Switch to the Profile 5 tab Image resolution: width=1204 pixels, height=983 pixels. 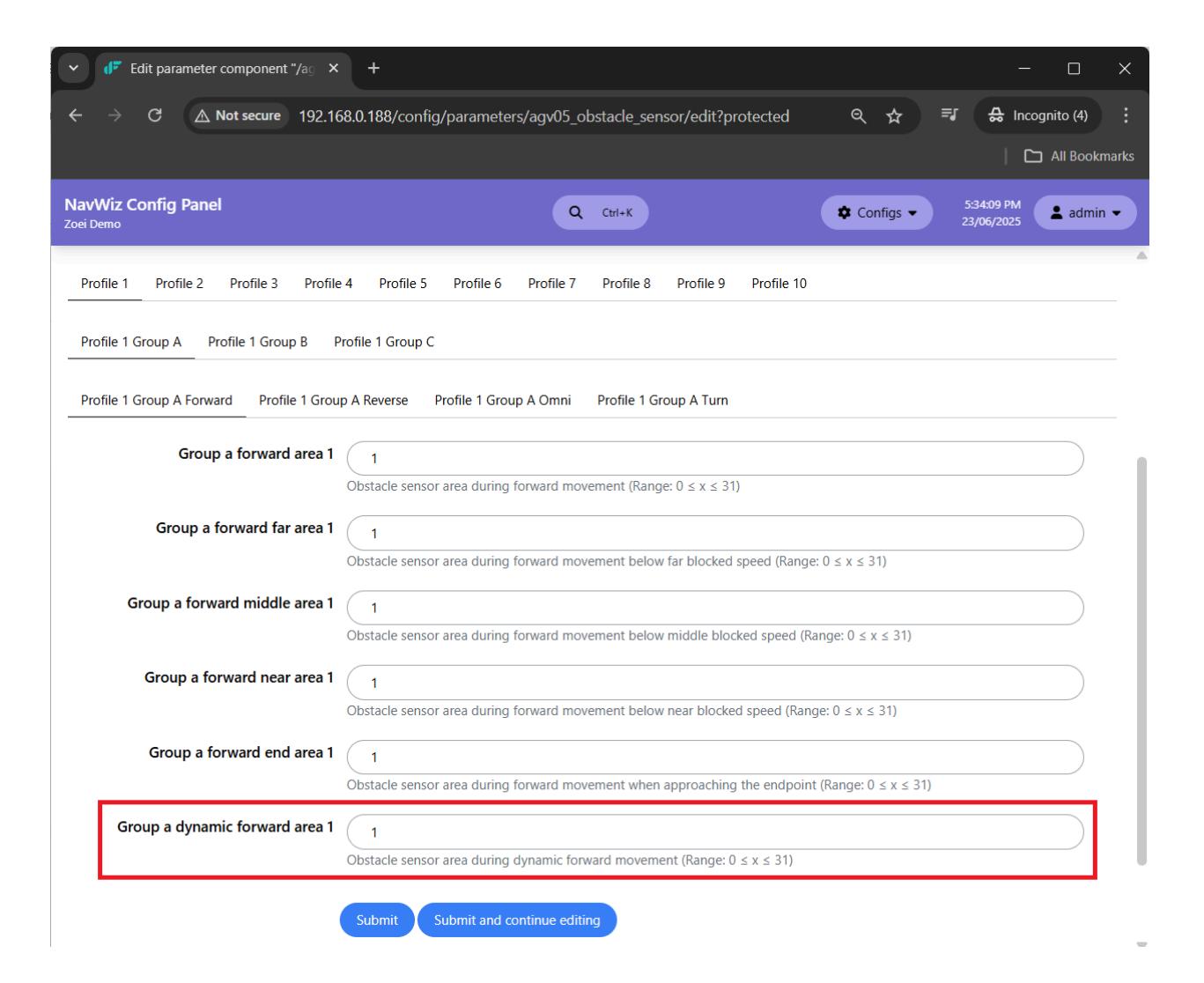pos(403,284)
